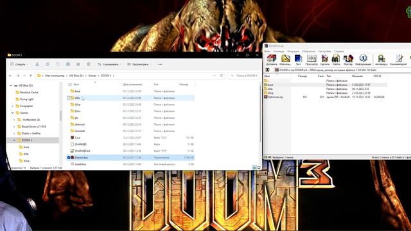The width and height of the screenshot is (411, 231).
Task: Click WinRAR's Просмотр (View) toolbar icon
Action: 311,60
